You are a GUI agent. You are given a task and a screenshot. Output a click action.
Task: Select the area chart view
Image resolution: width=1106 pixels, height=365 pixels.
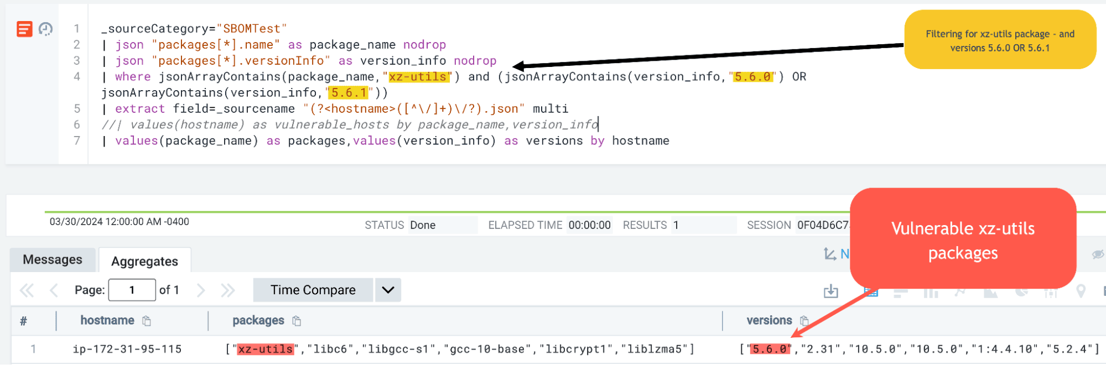click(990, 292)
